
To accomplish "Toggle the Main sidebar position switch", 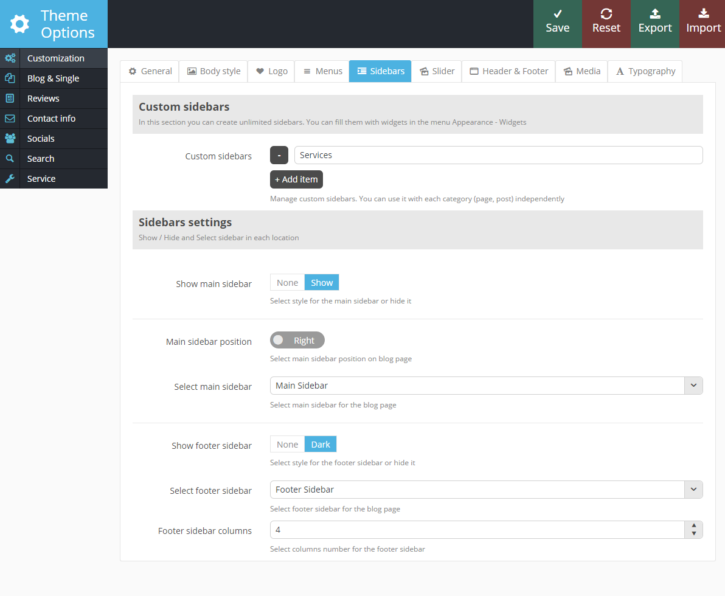I will pyautogui.click(x=297, y=341).
